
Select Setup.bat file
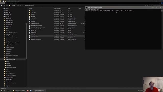pyautogui.click(x=33, y=34)
